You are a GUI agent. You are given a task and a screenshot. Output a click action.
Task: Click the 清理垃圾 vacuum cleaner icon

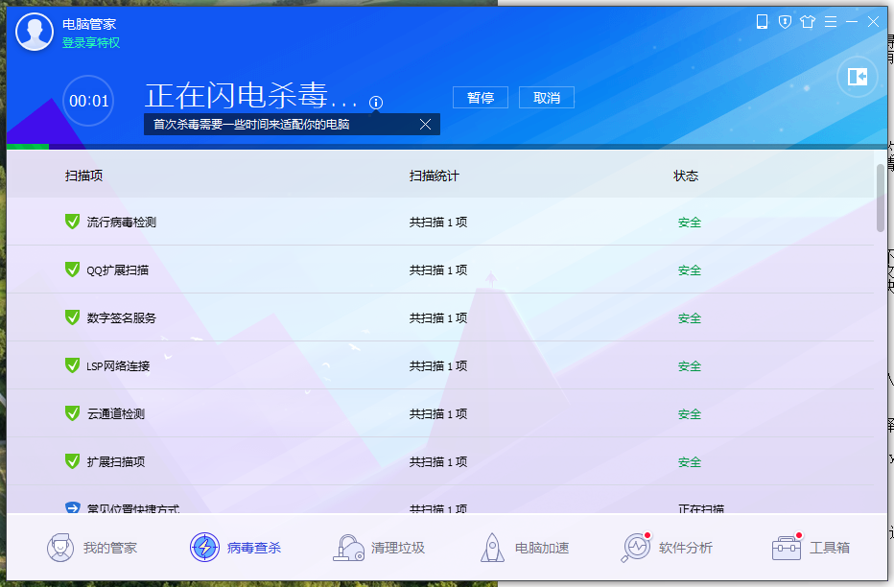point(348,547)
